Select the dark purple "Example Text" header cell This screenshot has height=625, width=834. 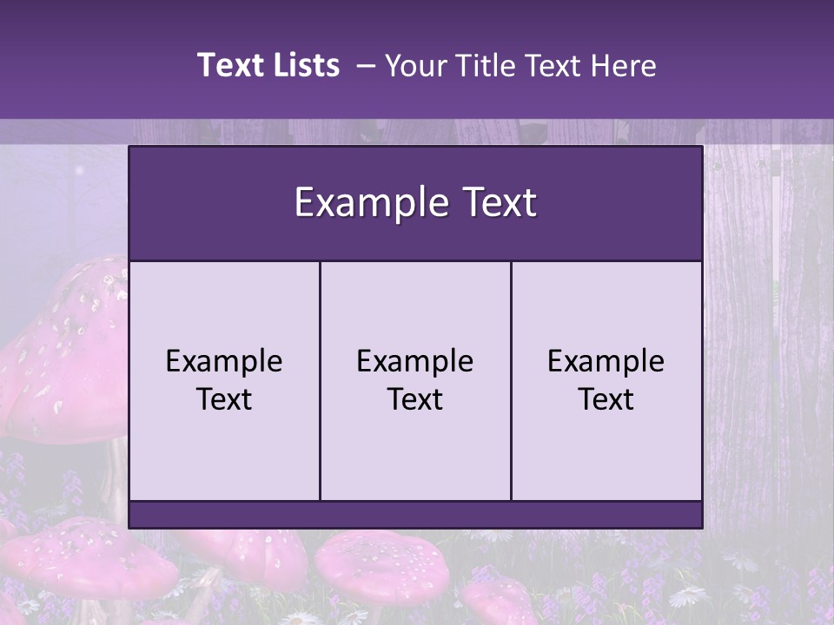[x=415, y=203]
